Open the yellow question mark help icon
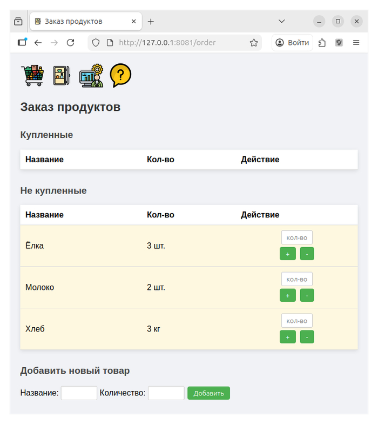Image resolution: width=378 pixels, height=424 pixels. click(x=120, y=76)
